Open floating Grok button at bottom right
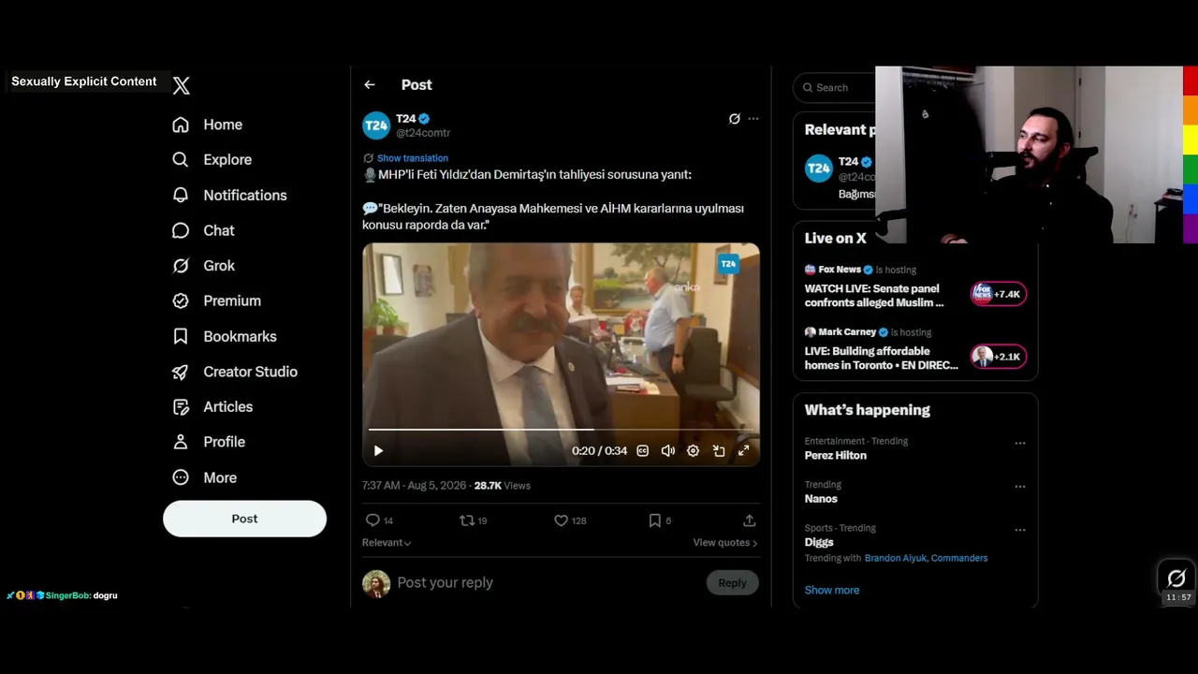 click(x=1176, y=579)
